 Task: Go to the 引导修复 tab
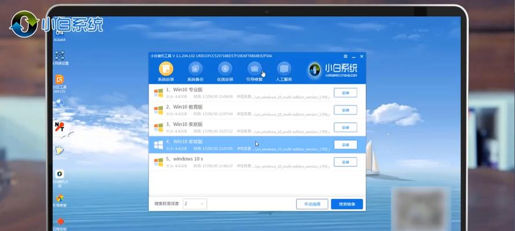tap(254, 72)
